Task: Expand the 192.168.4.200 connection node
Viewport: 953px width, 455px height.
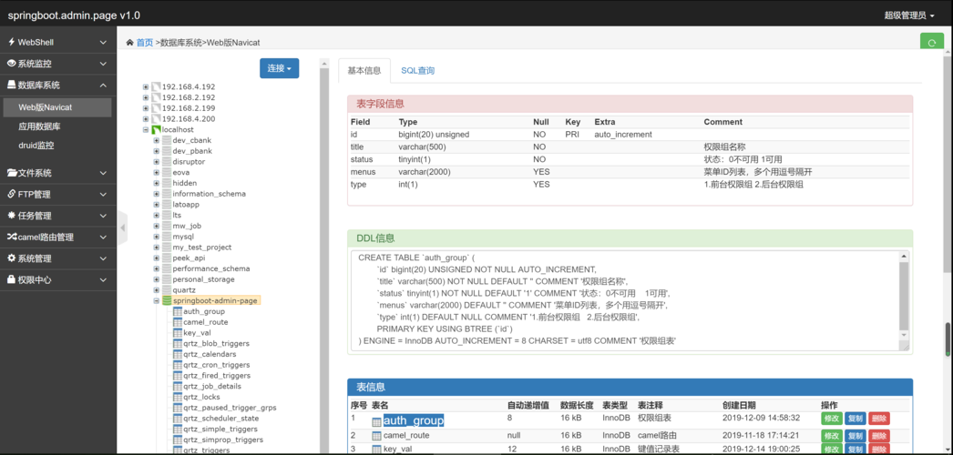Action: click(x=146, y=119)
